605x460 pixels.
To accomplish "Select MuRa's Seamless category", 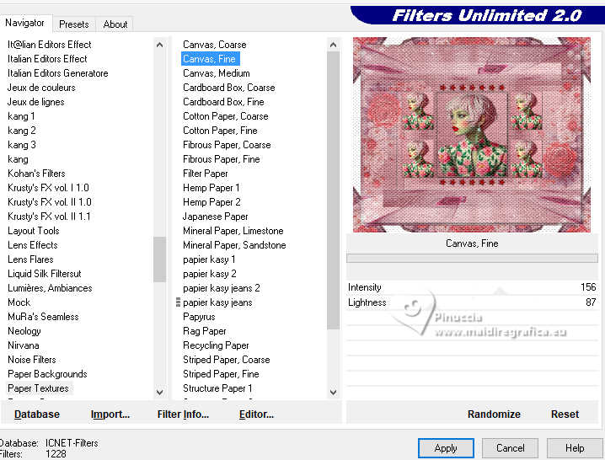I will point(43,317).
